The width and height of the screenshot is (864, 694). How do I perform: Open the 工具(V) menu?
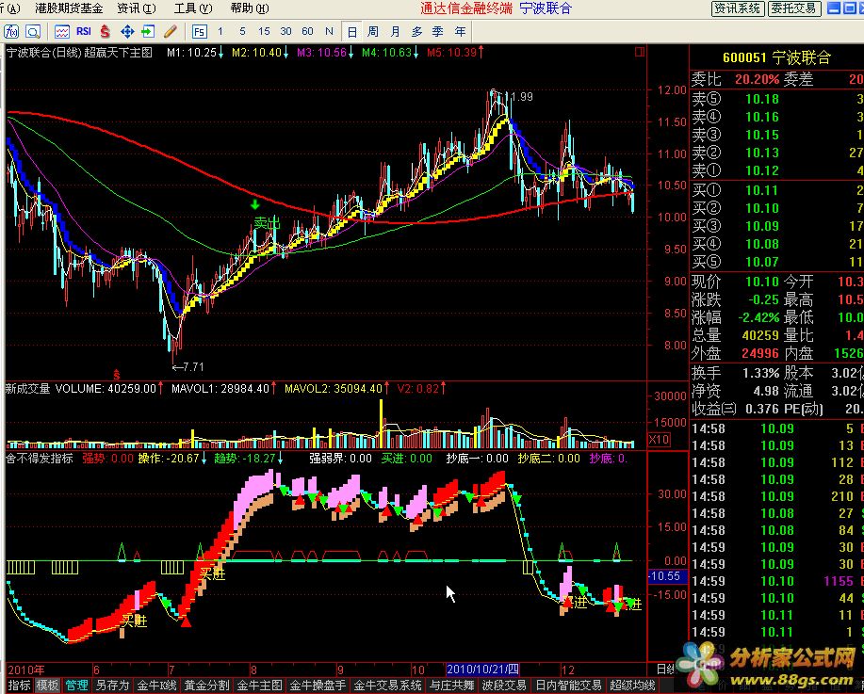coord(193,8)
